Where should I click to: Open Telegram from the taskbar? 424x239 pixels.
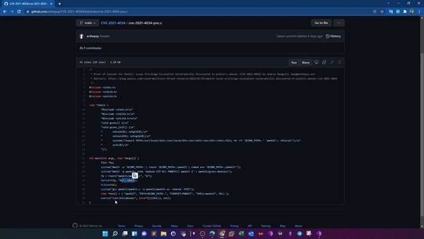click(299, 234)
